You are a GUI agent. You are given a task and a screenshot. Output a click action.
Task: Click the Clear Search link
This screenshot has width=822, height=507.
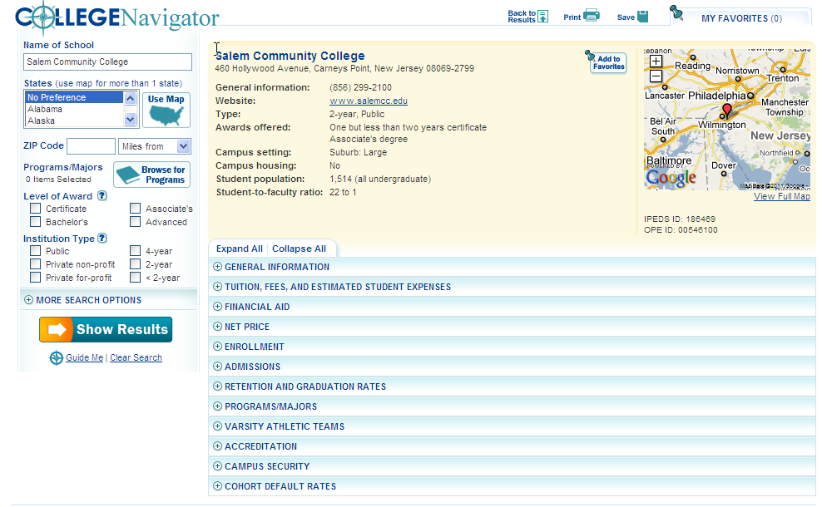click(136, 357)
